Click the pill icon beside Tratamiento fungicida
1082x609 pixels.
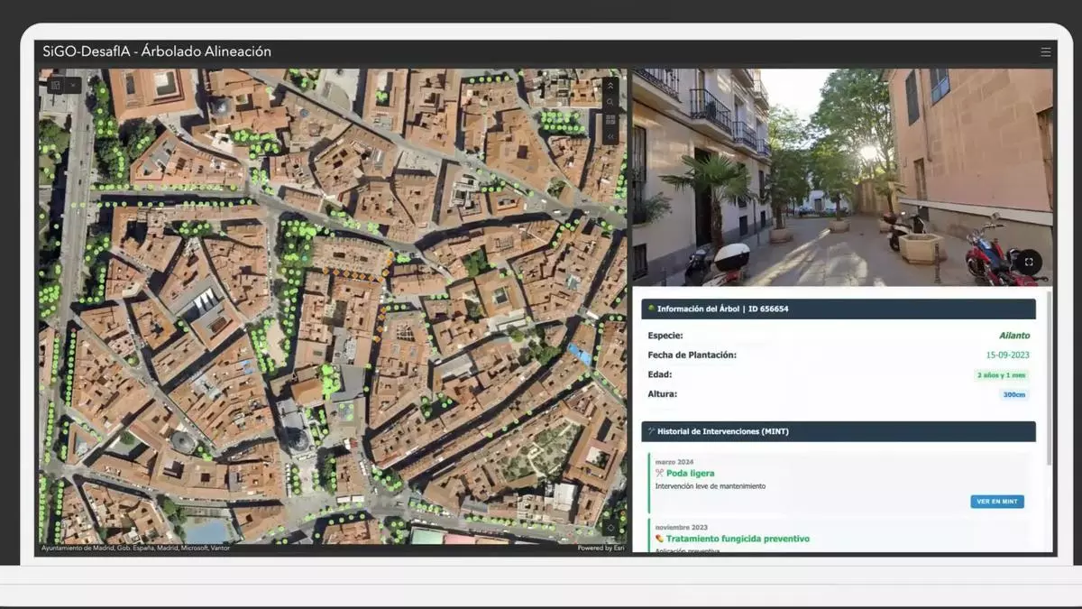pos(659,539)
